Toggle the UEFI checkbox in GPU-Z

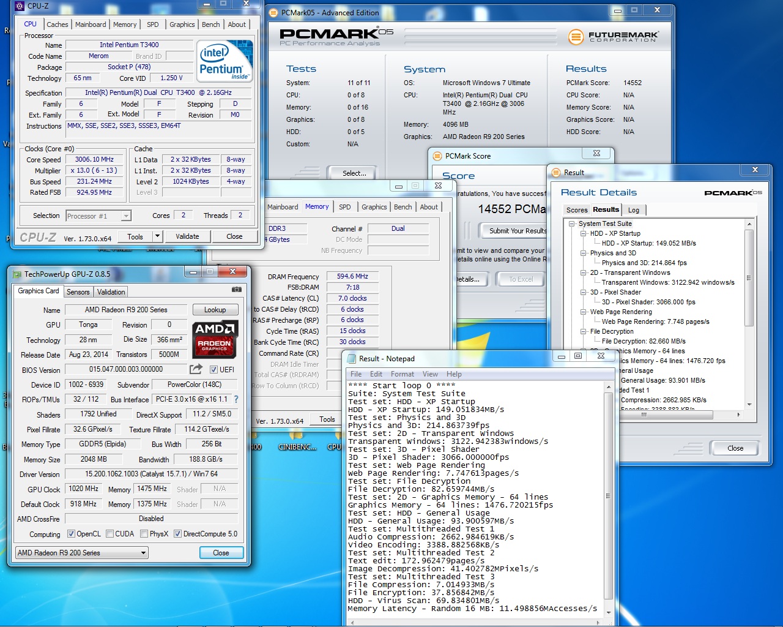point(213,369)
